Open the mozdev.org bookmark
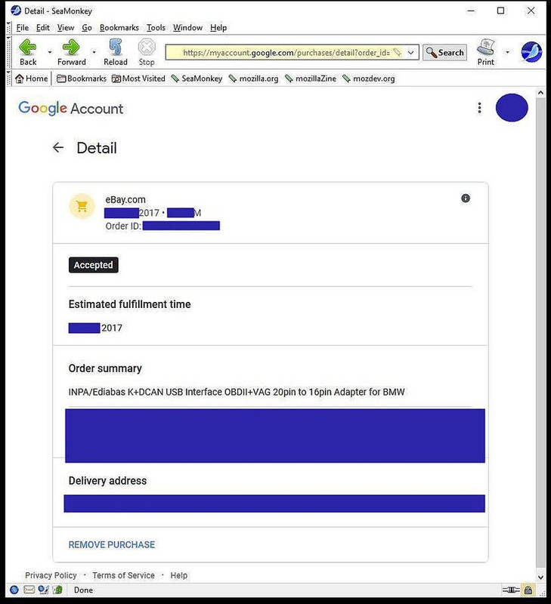 point(369,79)
